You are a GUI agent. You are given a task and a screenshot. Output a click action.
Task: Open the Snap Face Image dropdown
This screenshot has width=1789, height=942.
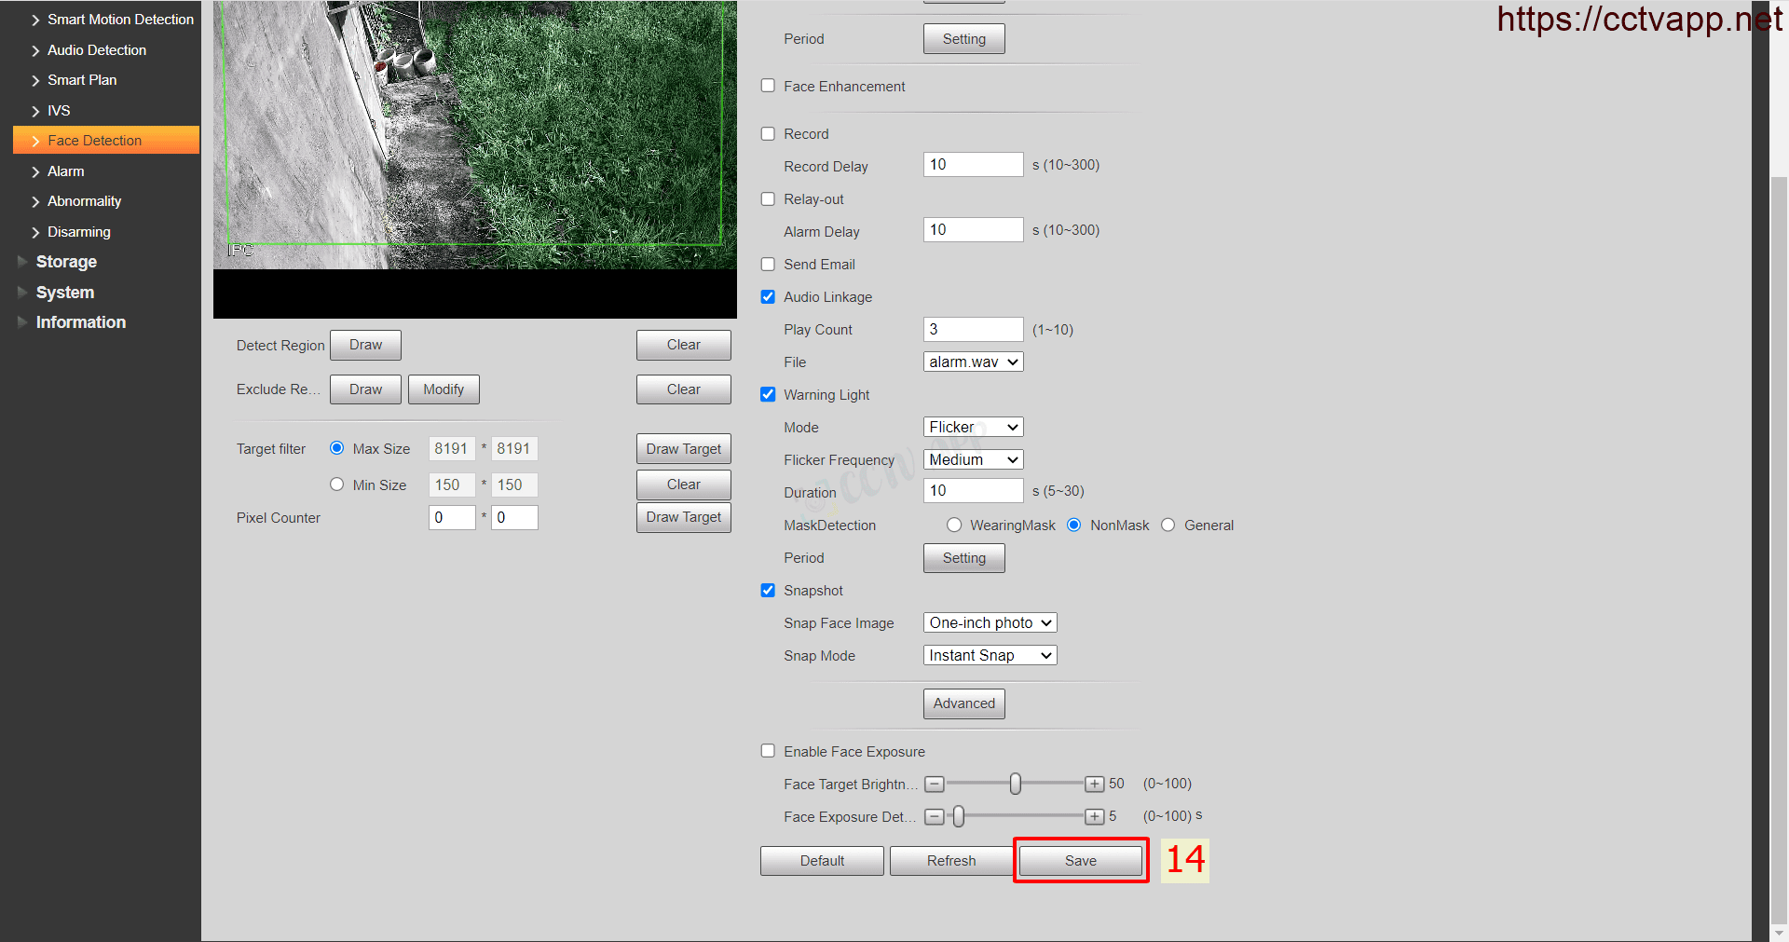[990, 623]
